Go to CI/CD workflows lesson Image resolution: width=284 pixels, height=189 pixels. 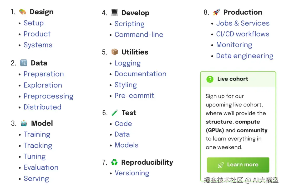point(243,34)
